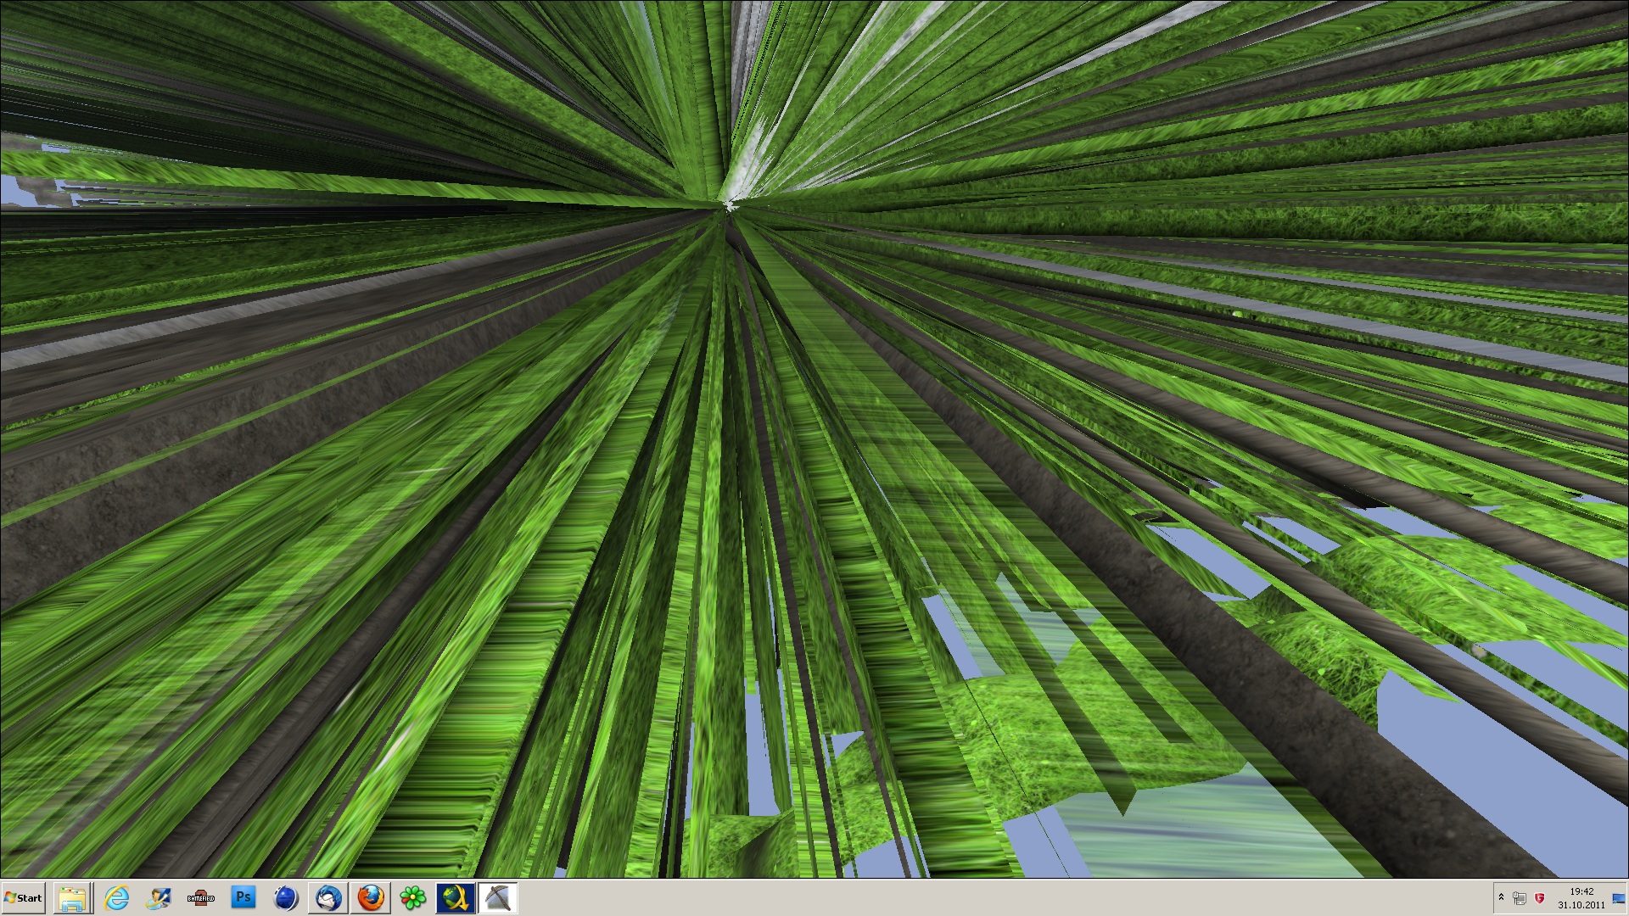Open Windows Explorer folder icon in taskbar
The image size is (1629, 916).
(x=73, y=897)
